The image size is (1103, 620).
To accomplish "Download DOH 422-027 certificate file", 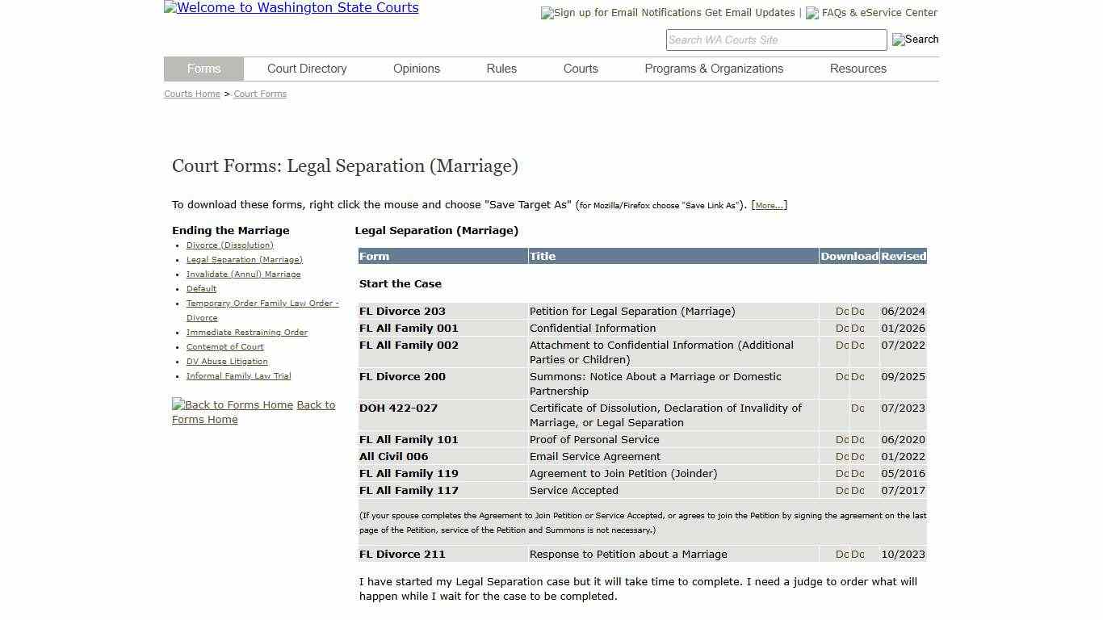I will point(857,408).
